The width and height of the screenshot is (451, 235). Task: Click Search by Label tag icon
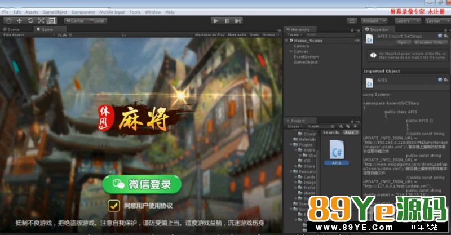point(348,127)
